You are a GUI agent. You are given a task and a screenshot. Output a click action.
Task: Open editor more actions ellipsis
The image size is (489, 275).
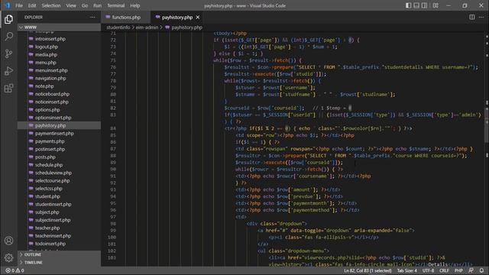tap(481, 17)
